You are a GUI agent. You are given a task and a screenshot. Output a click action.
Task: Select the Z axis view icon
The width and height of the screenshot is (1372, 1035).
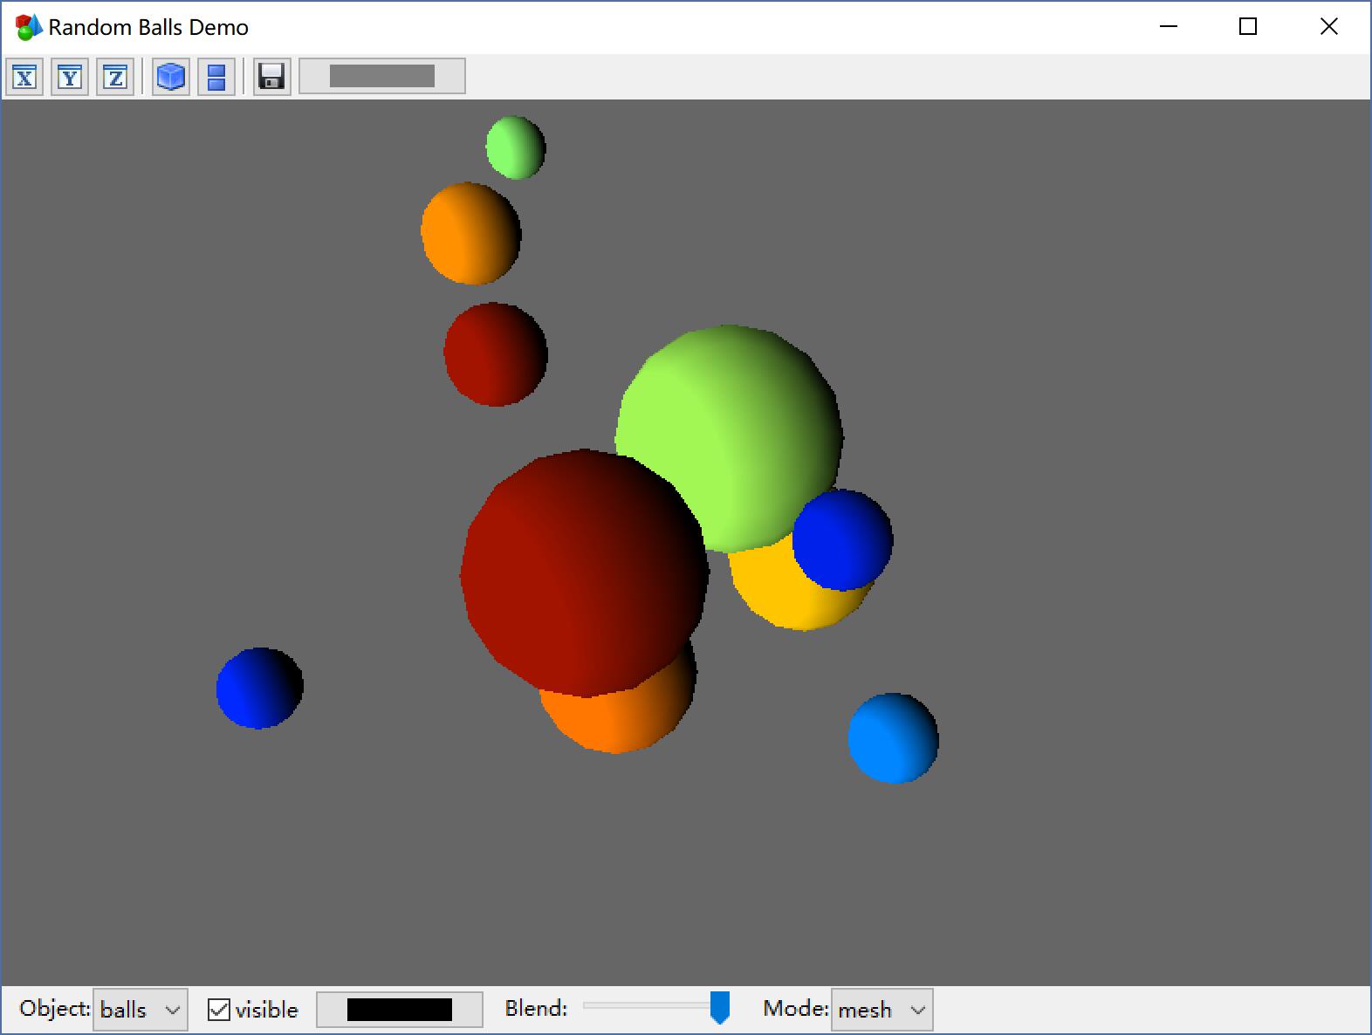pyautogui.click(x=115, y=77)
